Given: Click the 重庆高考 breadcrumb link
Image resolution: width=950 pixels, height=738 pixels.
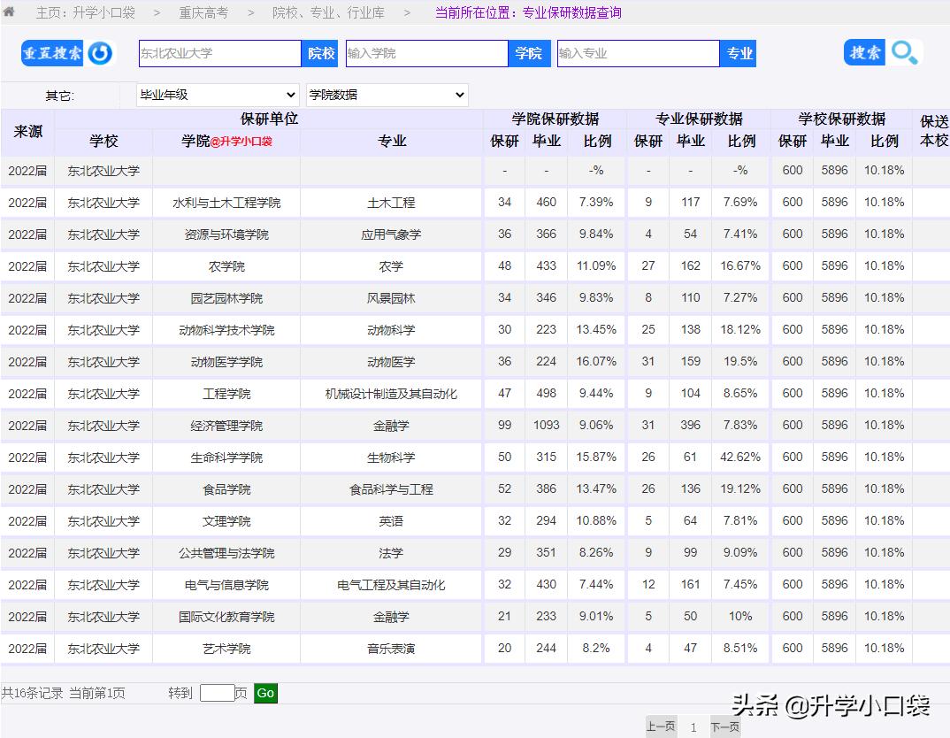Looking at the screenshot, I should coord(203,13).
